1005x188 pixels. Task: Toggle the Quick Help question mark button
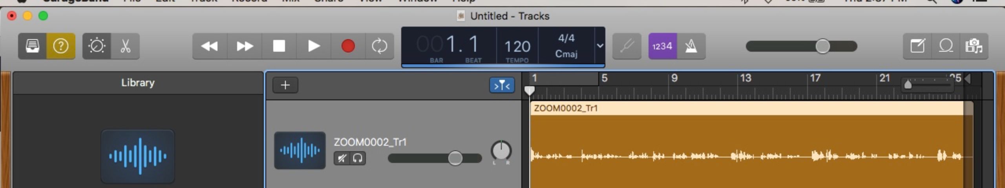pos(60,46)
